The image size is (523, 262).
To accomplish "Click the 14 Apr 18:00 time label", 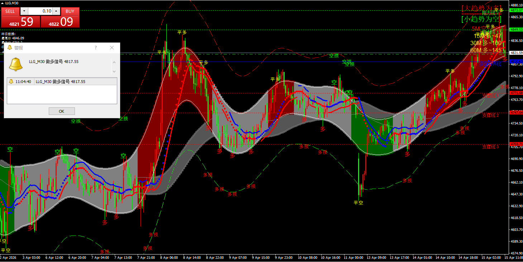I will [x=469, y=258].
